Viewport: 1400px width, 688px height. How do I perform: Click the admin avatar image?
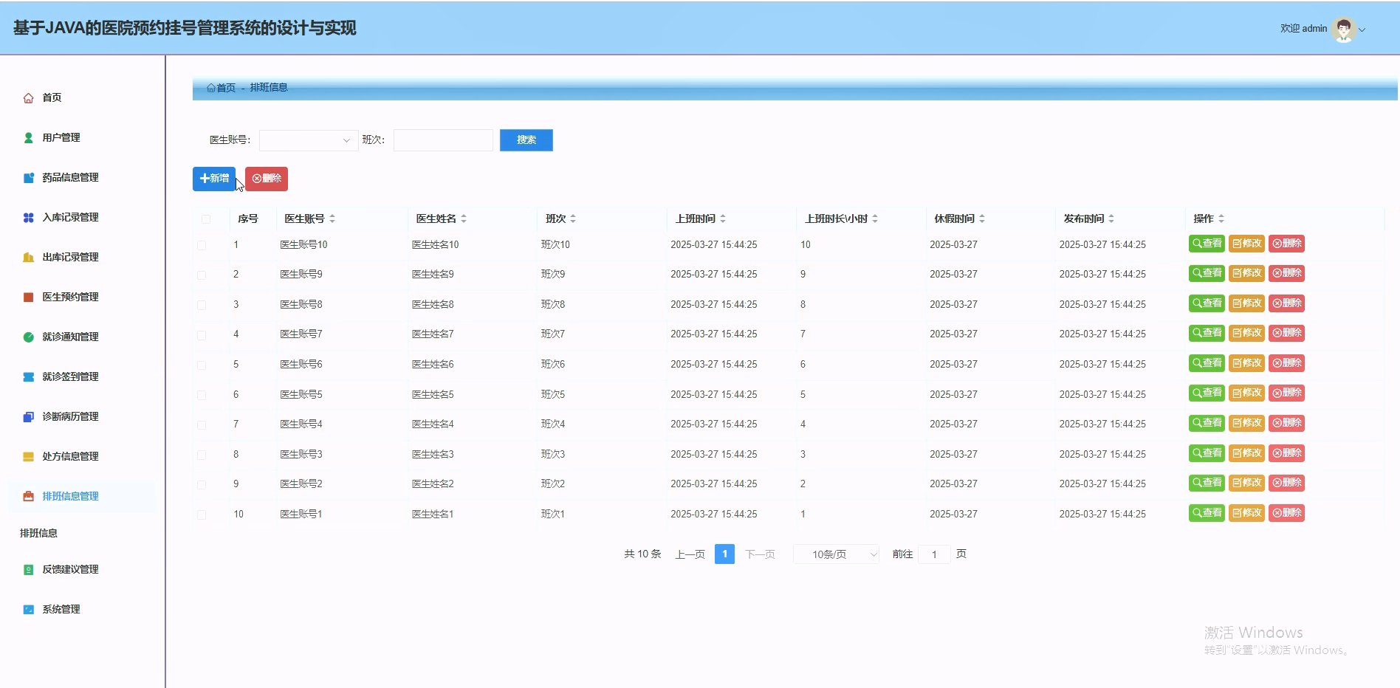(x=1344, y=29)
